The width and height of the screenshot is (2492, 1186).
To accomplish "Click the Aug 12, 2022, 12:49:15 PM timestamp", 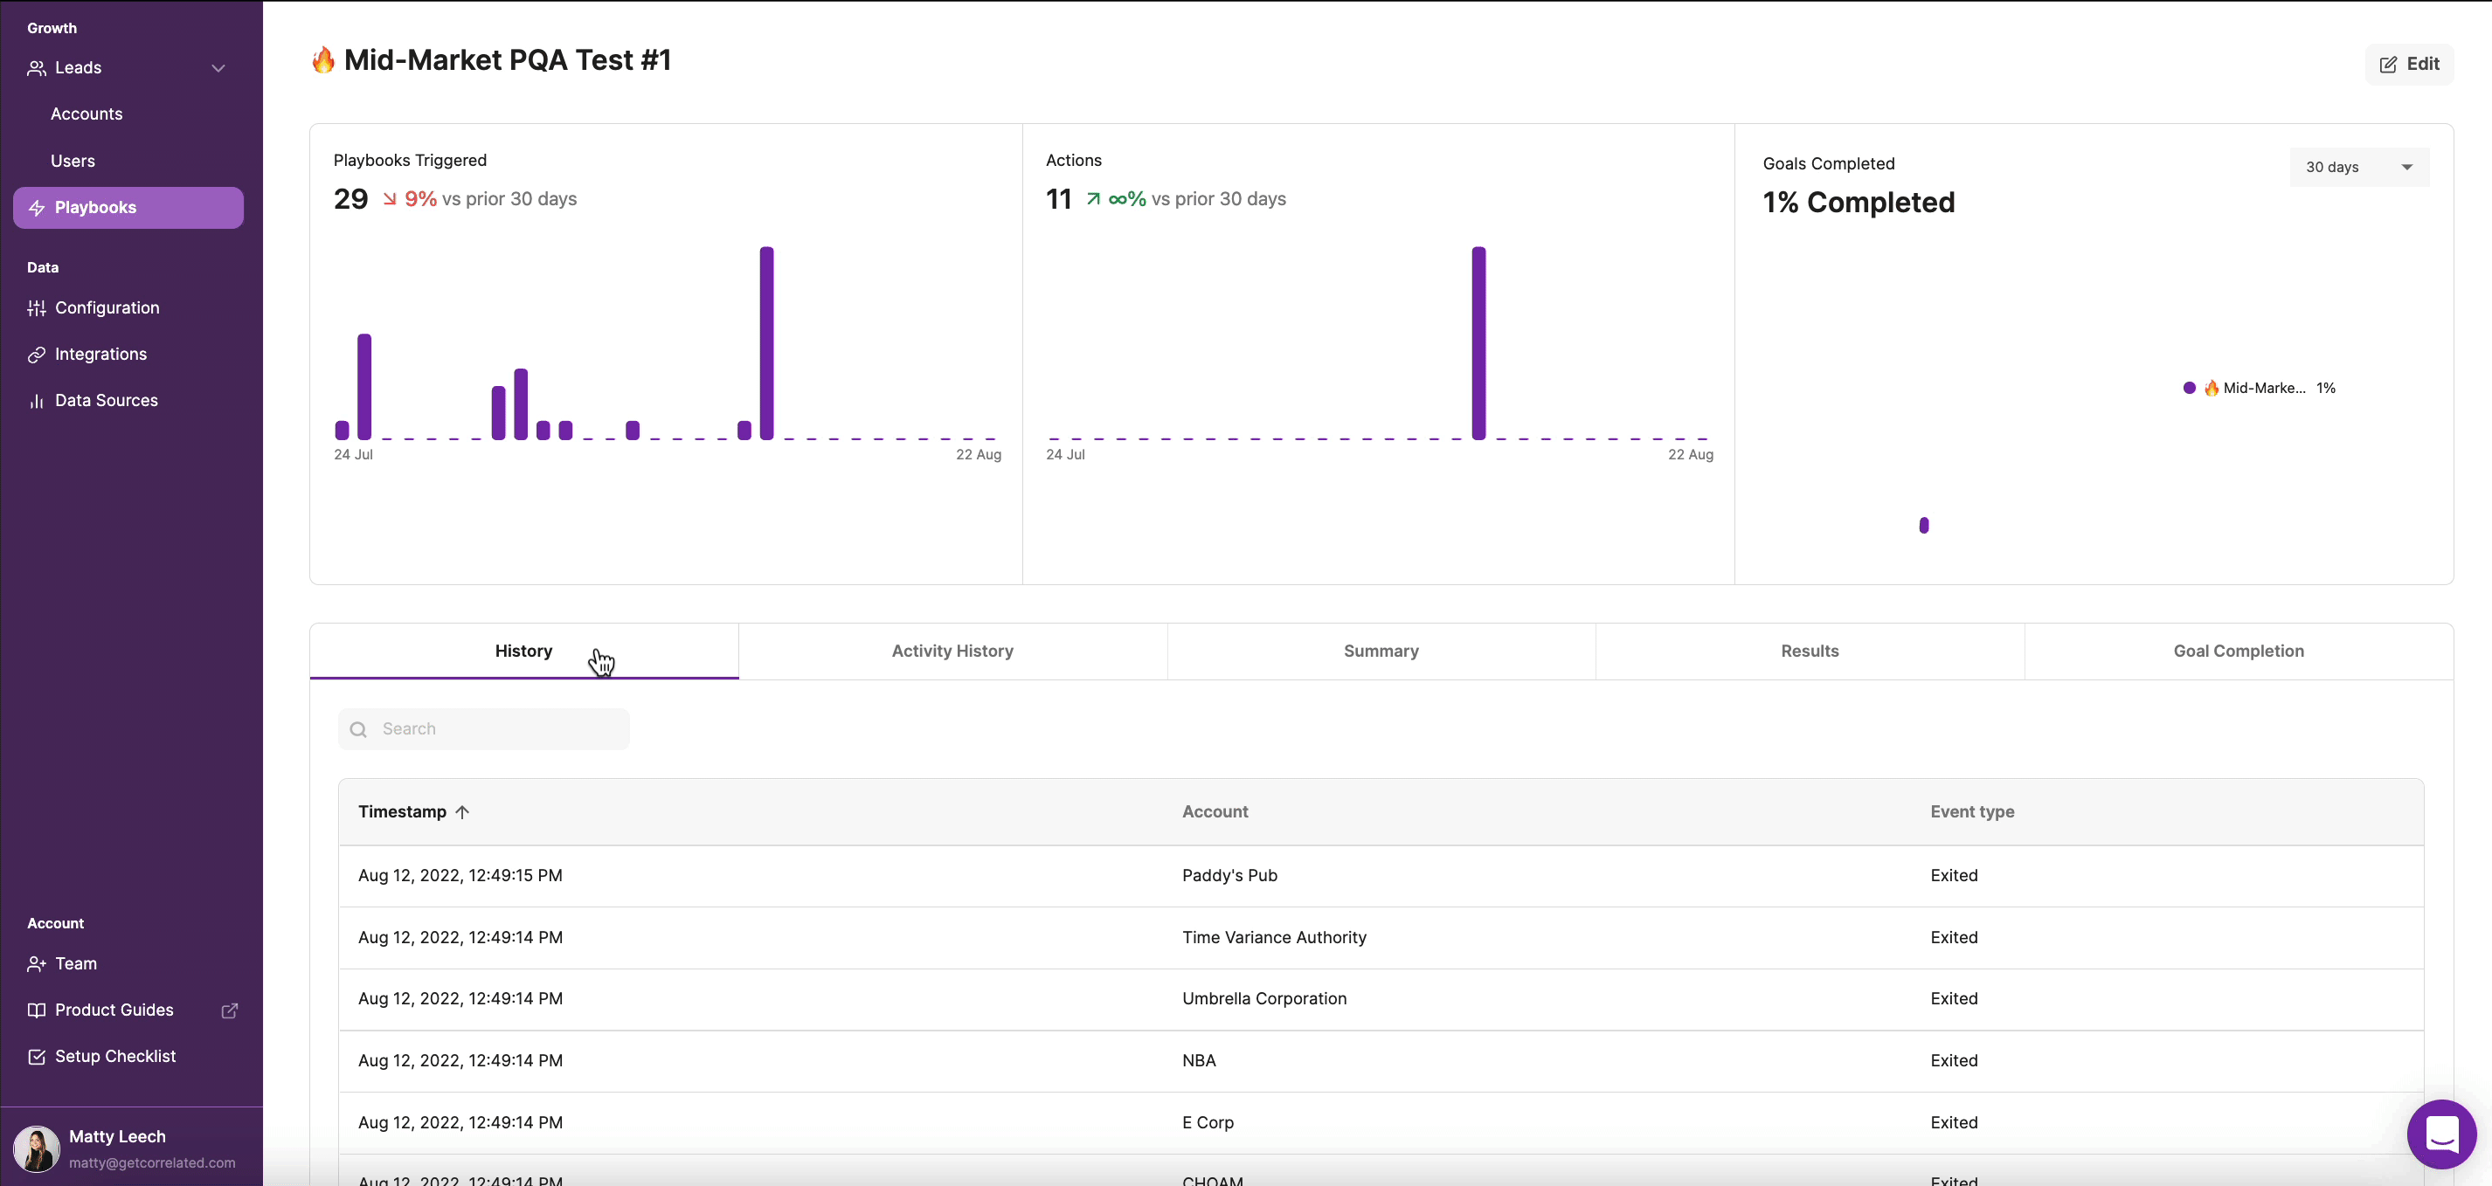I will (460, 876).
